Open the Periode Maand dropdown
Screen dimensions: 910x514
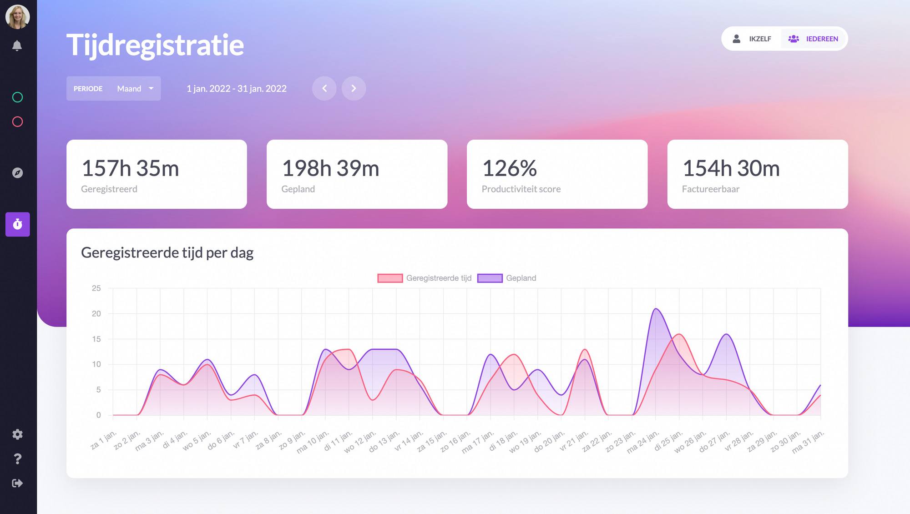tap(113, 89)
